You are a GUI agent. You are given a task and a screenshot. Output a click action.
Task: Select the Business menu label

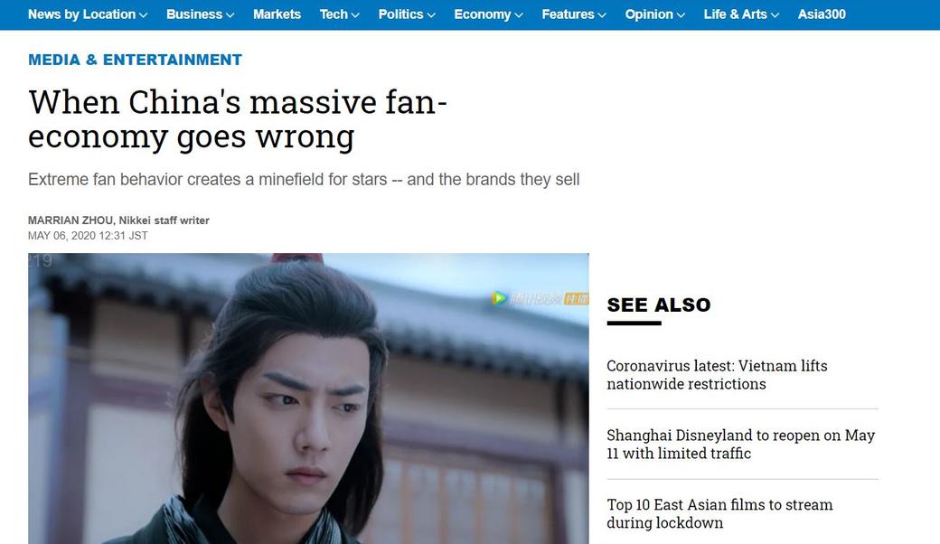coord(194,14)
